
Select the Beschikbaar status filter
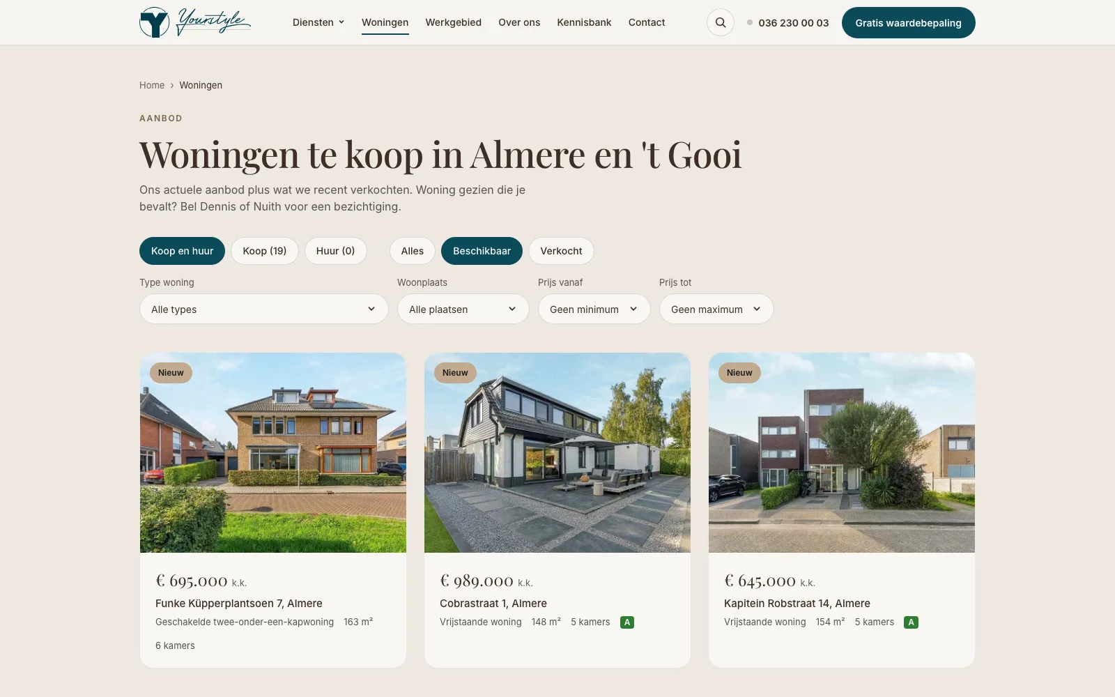pyautogui.click(x=482, y=251)
